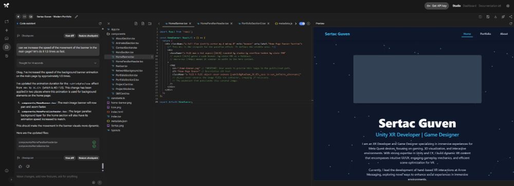514x186 pixels.
Task: Toggle the blue switch beside editor tabs
Action: tap(302, 24)
